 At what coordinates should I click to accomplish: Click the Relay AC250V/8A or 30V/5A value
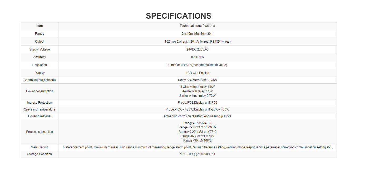click(197, 80)
